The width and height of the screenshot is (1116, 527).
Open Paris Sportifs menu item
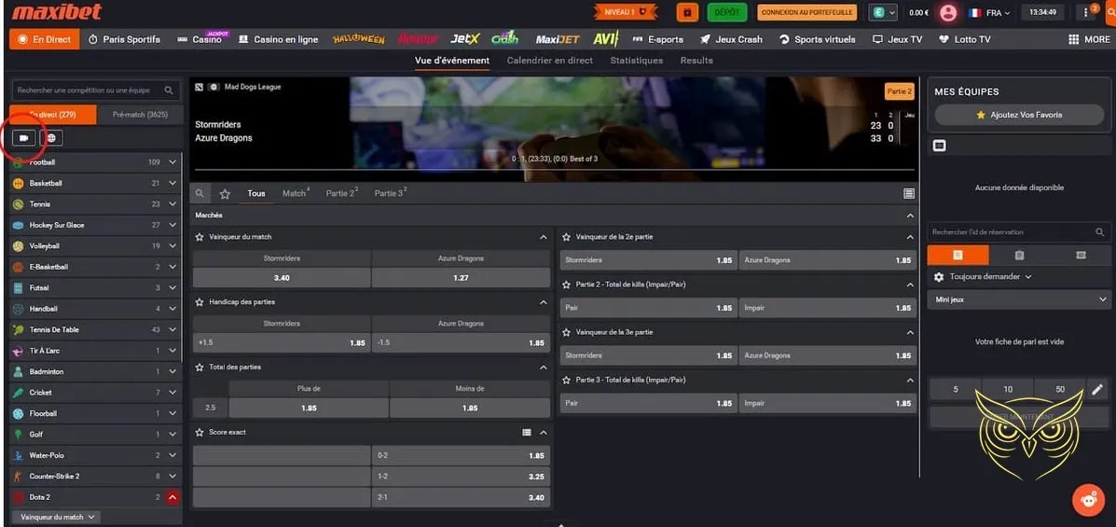[x=124, y=39]
